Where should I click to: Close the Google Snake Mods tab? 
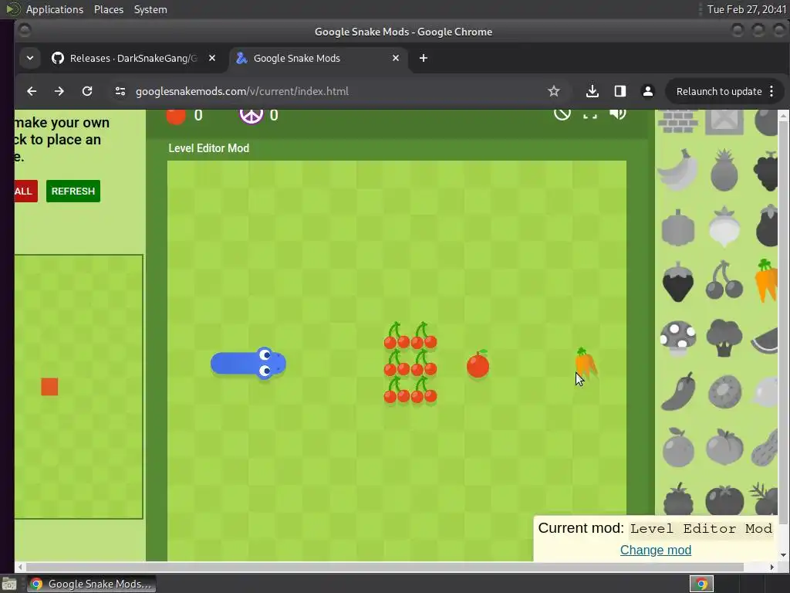click(x=396, y=59)
